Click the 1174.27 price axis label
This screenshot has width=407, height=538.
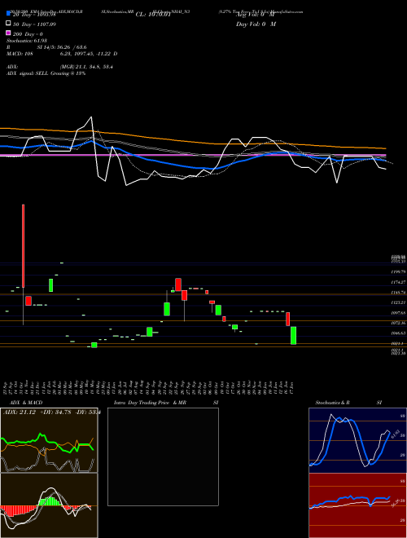398,282
